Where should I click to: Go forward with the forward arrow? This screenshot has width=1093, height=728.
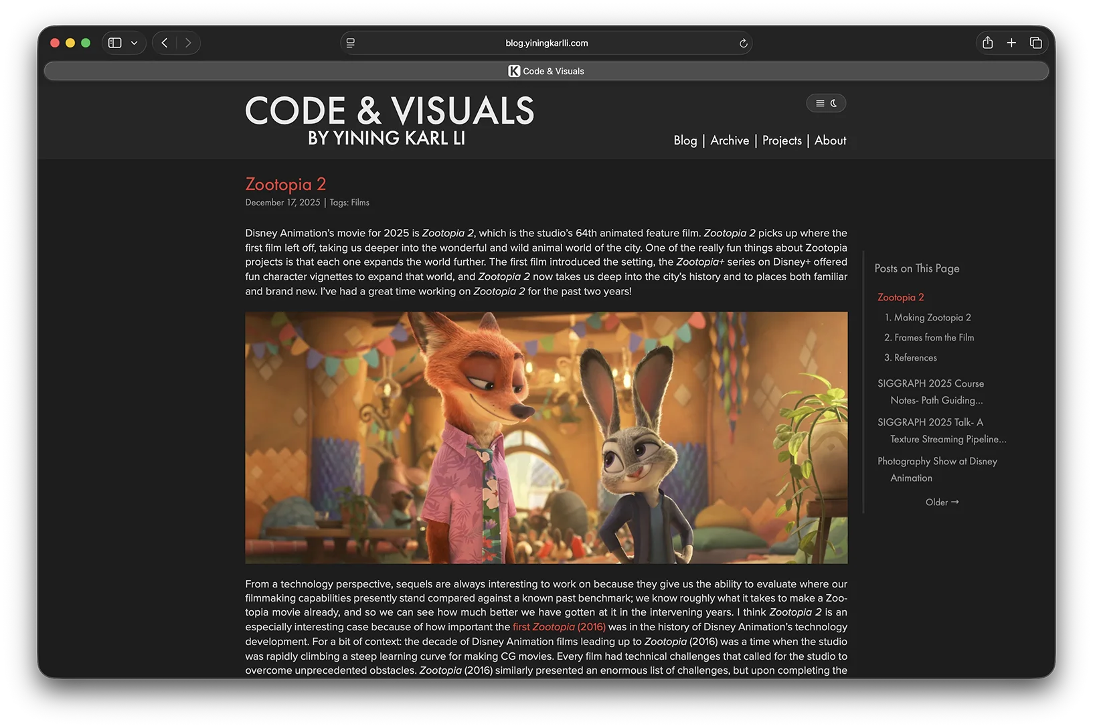[188, 43]
